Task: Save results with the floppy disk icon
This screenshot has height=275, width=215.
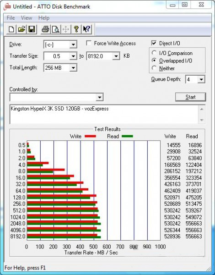Action: pos(32,29)
